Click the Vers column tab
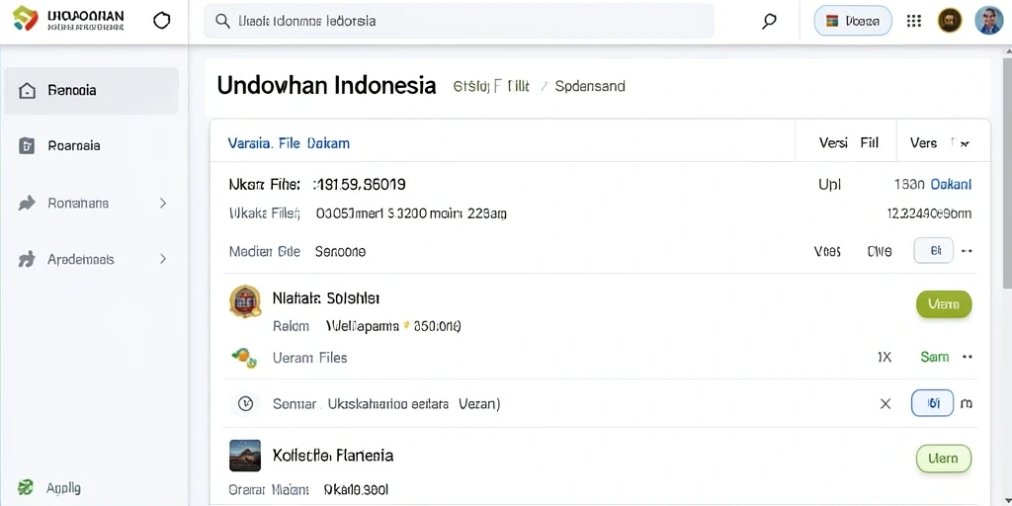 coord(923,143)
